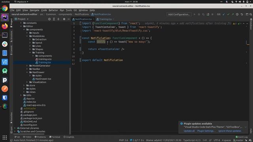Show Applications grid in dock

5,137
